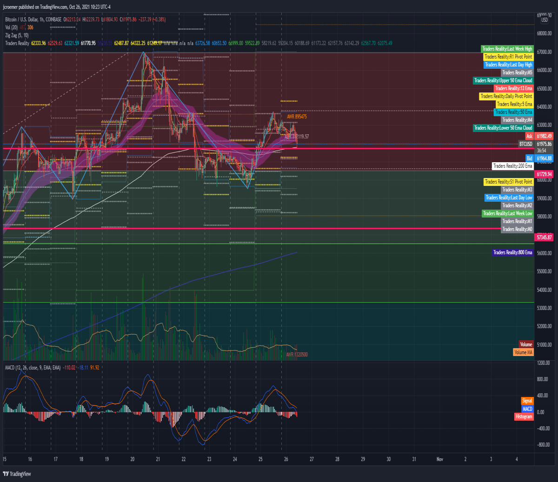Click the Traders Reality indicator legend name

(17, 43)
